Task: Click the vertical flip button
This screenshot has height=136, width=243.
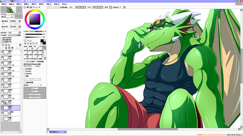Action: [x=35, y=91]
